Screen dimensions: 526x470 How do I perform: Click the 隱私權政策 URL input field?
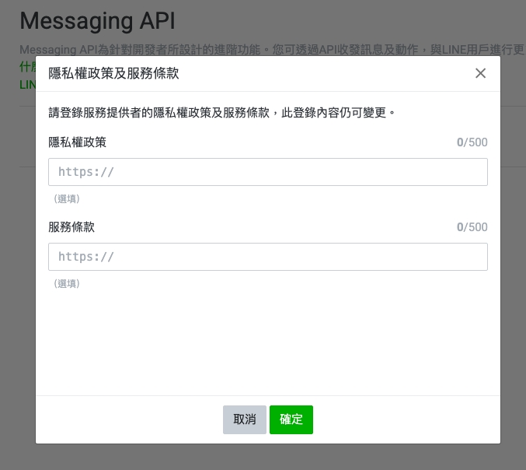[x=267, y=172]
